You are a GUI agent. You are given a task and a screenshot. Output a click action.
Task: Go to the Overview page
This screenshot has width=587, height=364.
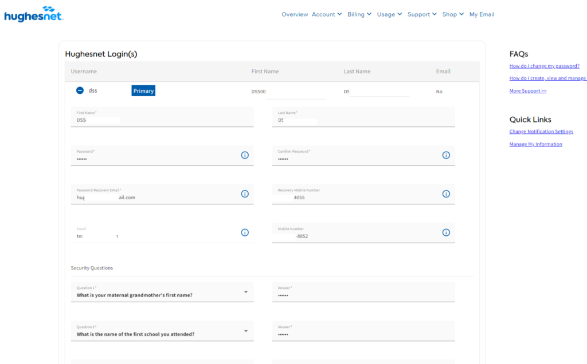(x=295, y=14)
